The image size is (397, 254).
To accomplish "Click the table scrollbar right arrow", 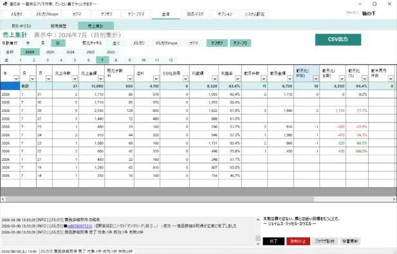I will pos(394,199).
